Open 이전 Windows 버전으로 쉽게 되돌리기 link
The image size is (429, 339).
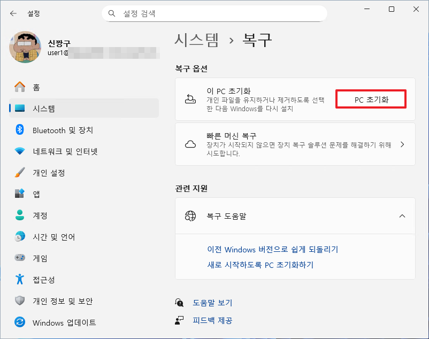(272, 249)
